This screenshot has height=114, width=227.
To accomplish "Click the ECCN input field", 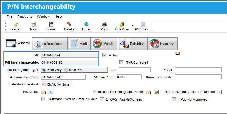I will 198,70.
